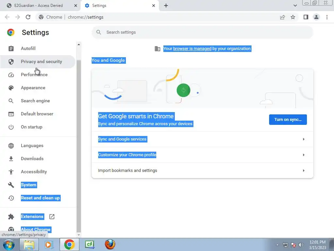Click the managed organization building icon
Screen dimensions: 334x251
pyautogui.click(x=158, y=49)
